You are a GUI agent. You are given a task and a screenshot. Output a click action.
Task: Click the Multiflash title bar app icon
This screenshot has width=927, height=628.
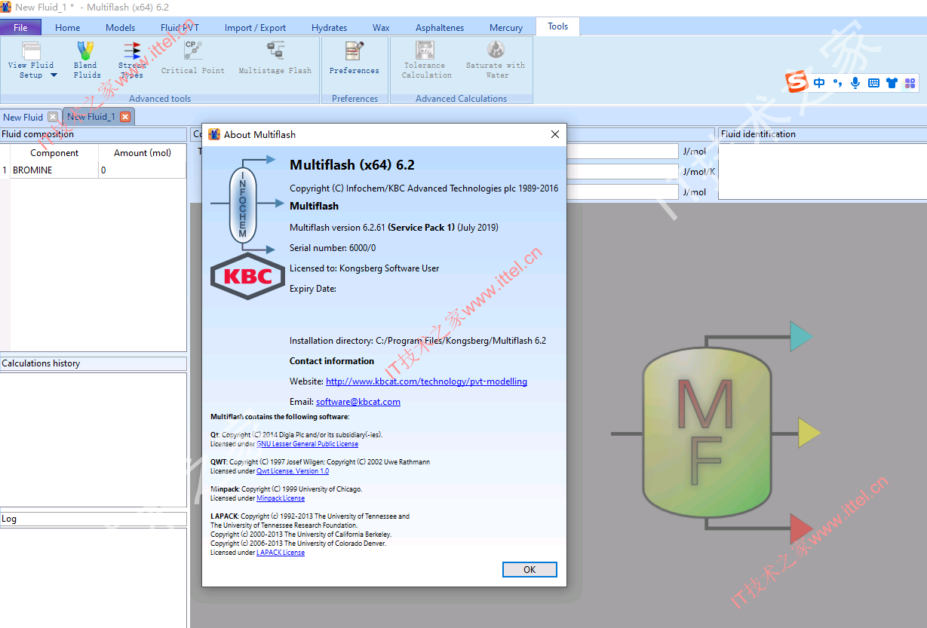coord(6,7)
